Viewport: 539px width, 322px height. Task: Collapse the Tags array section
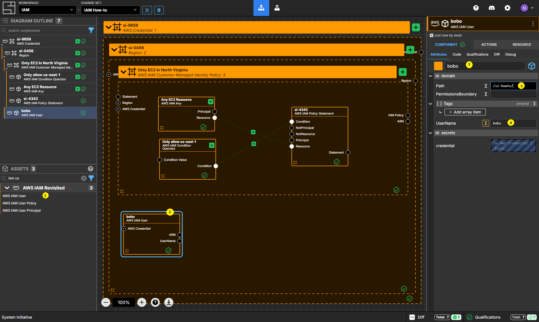430,104
